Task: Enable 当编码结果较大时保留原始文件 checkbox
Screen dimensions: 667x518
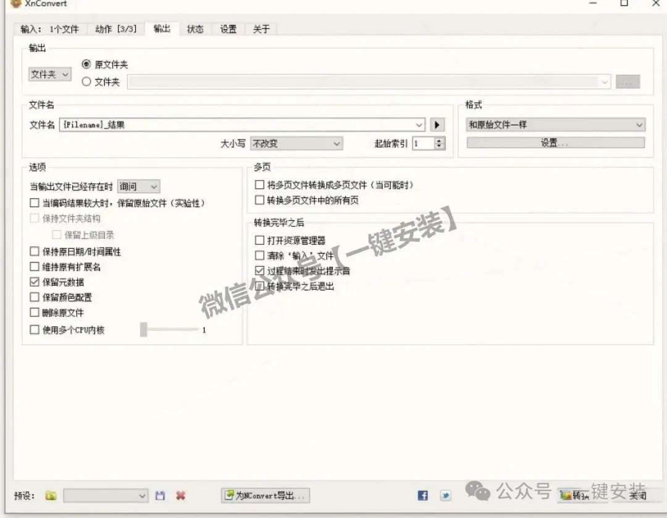Action: coord(35,203)
